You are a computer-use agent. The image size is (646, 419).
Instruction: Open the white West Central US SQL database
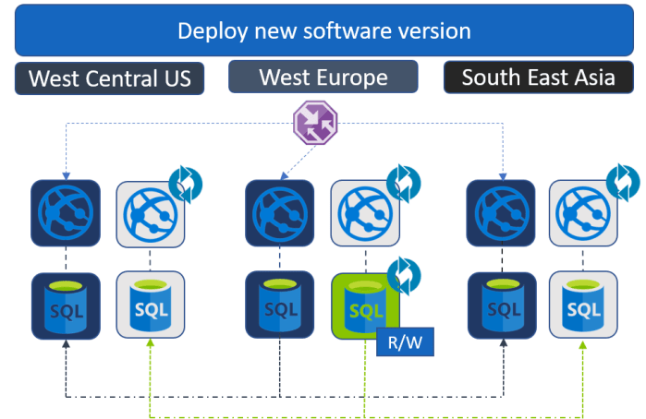(151, 305)
